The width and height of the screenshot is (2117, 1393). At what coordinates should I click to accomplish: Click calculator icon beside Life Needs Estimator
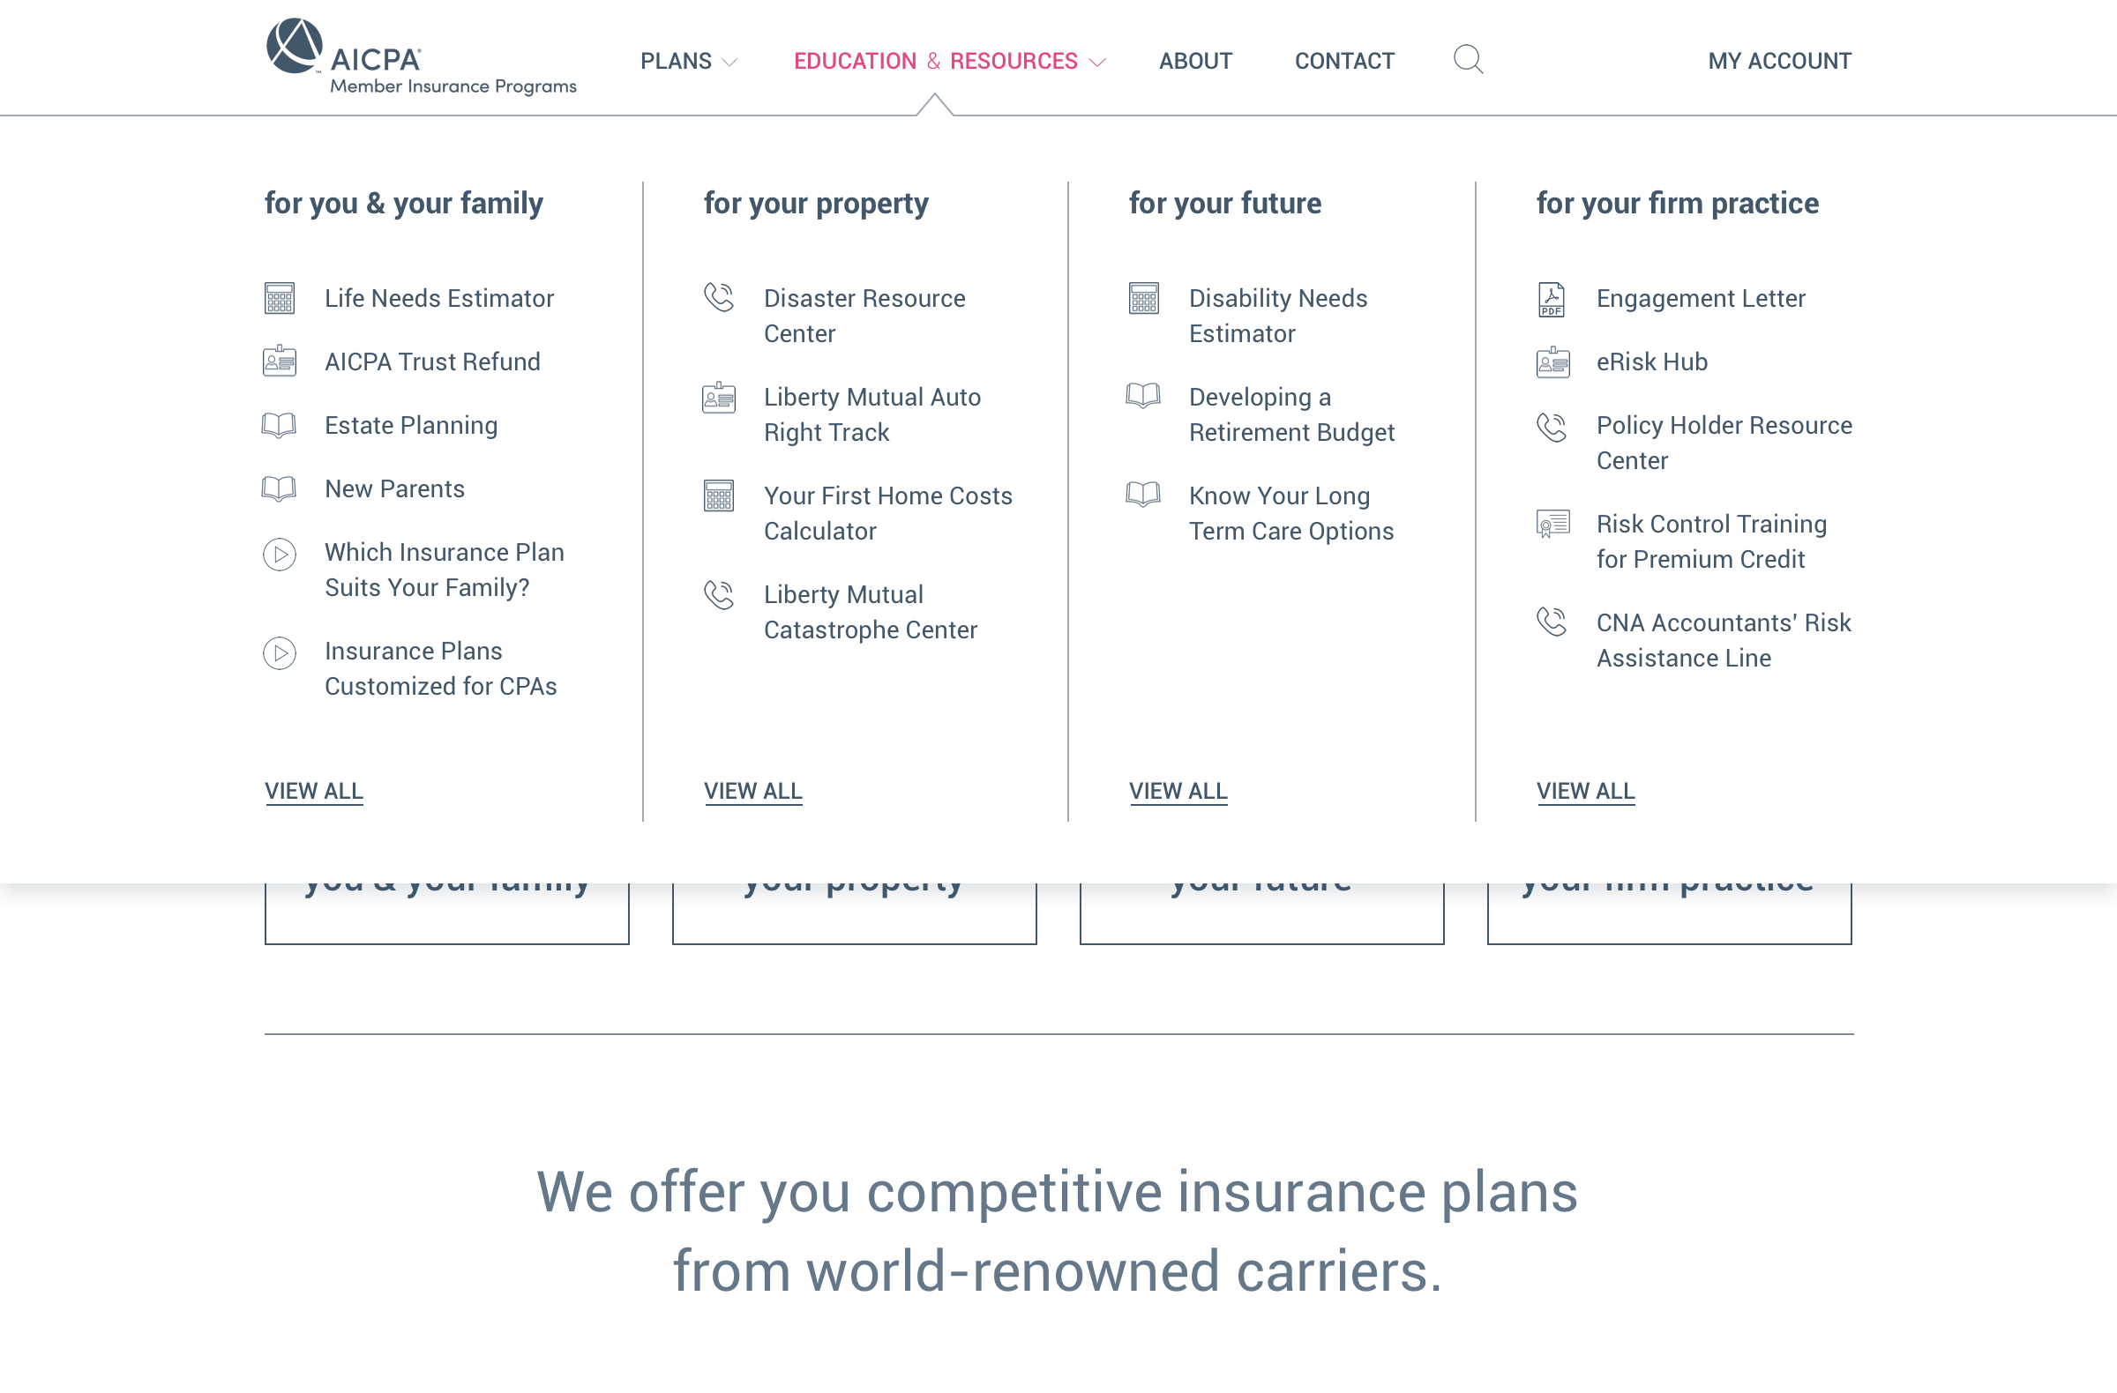pos(280,299)
